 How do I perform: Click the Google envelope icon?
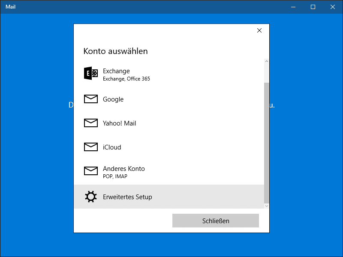(91, 99)
